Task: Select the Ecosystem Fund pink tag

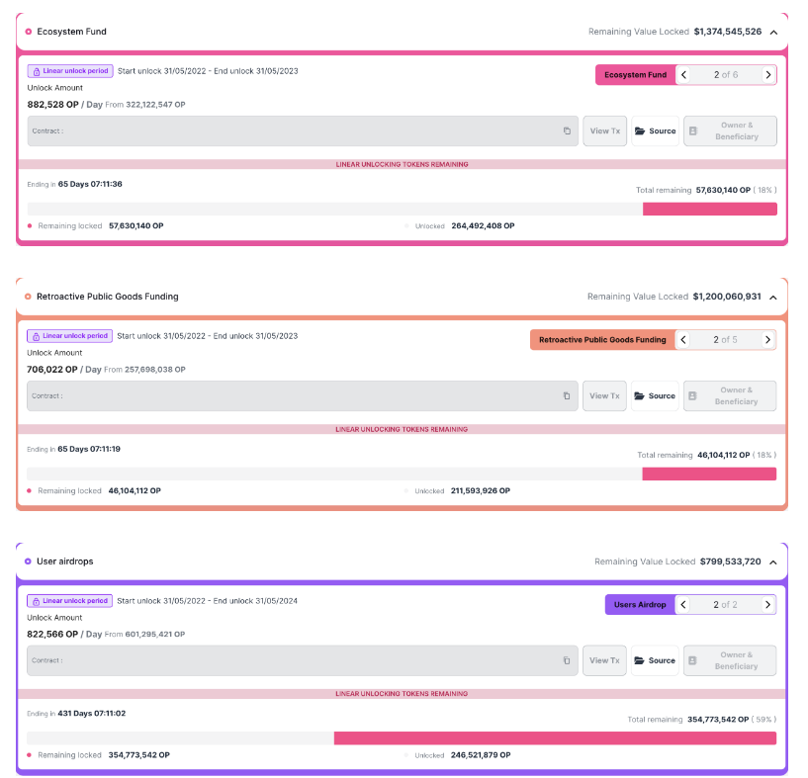Action: pos(635,75)
